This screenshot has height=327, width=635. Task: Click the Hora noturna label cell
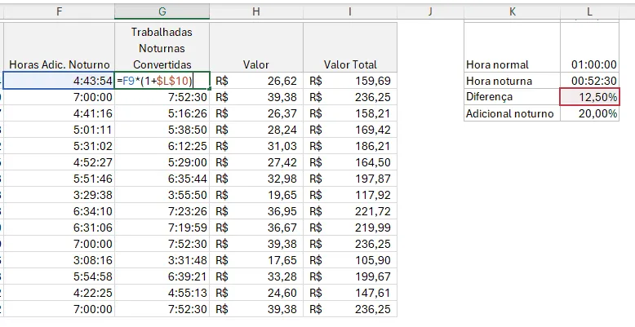point(513,81)
